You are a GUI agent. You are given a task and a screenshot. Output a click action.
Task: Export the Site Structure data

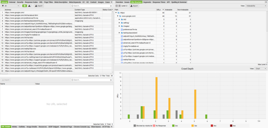[134, 6]
